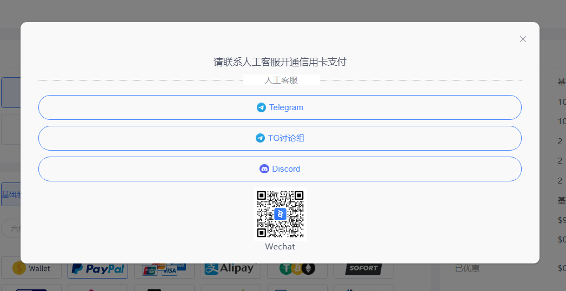Open the Telegram support link text
The image size is (566, 291).
pos(286,107)
